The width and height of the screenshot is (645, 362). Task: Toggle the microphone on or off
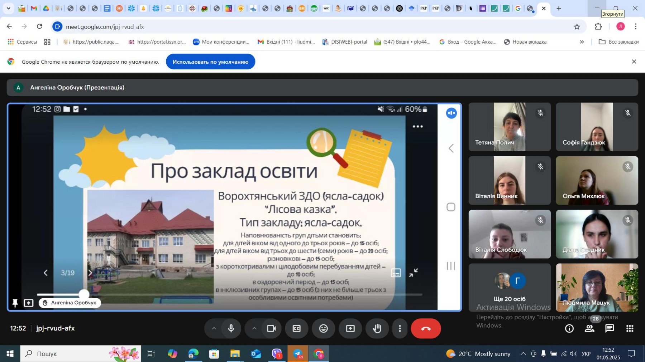tap(231, 328)
